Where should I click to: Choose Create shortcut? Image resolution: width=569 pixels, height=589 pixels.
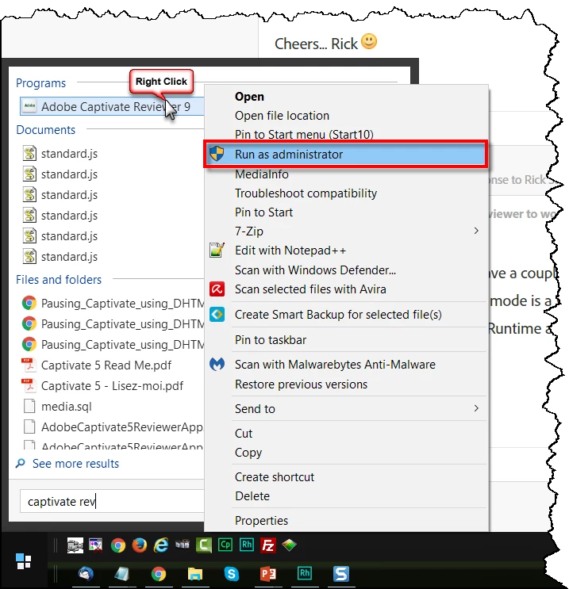[346, 477]
